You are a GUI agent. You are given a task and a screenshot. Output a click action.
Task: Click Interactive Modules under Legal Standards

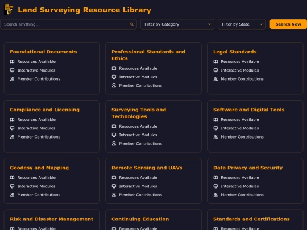tap(240, 70)
